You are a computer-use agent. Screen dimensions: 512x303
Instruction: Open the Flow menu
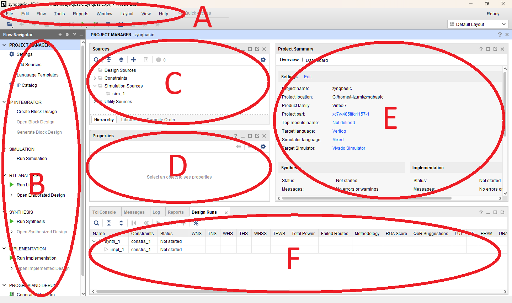(41, 14)
